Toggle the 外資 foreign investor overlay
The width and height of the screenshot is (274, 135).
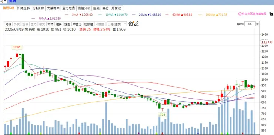[17, 24]
